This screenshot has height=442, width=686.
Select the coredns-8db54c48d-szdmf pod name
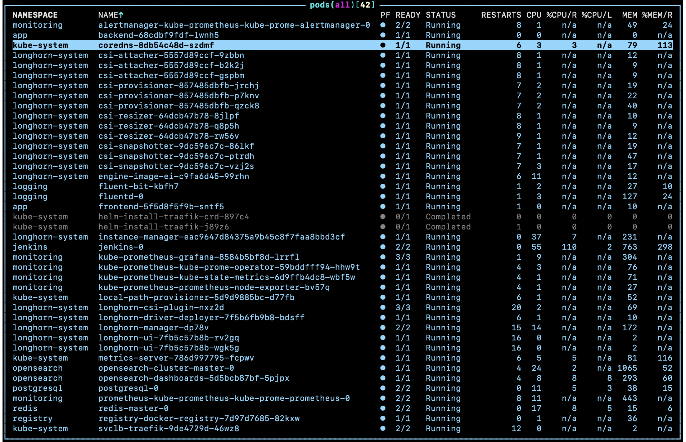tap(156, 45)
